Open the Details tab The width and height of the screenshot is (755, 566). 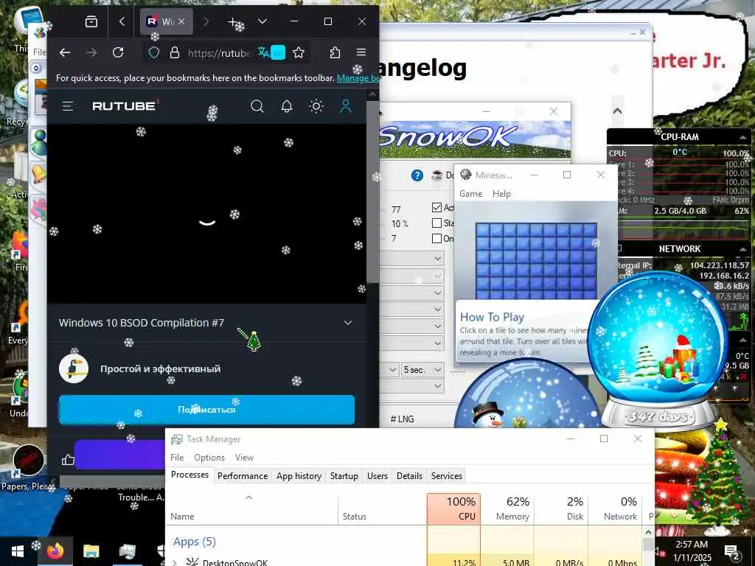click(409, 475)
